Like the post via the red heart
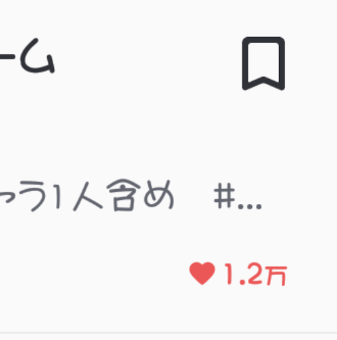337x340 pixels. pyautogui.click(x=202, y=273)
